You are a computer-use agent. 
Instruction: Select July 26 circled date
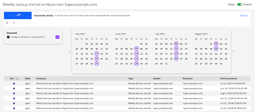[176, 59]
